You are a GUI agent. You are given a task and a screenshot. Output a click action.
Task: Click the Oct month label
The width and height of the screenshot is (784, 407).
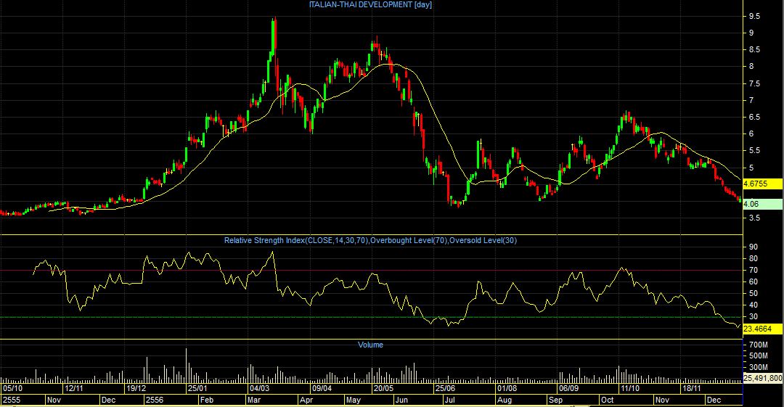pos(608,400)
